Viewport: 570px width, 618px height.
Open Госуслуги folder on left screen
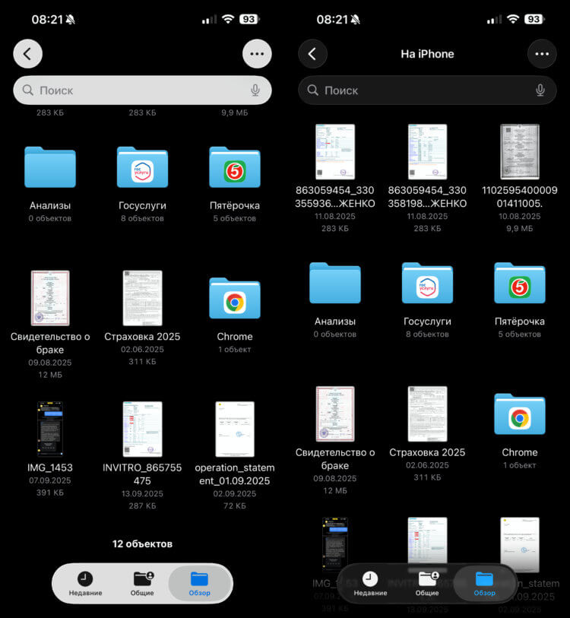142,167
